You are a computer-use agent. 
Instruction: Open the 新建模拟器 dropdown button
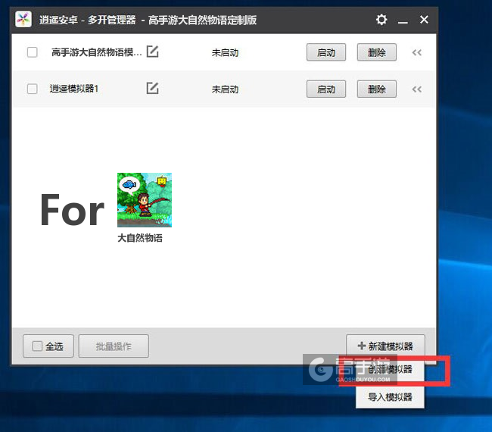(385, 346)
